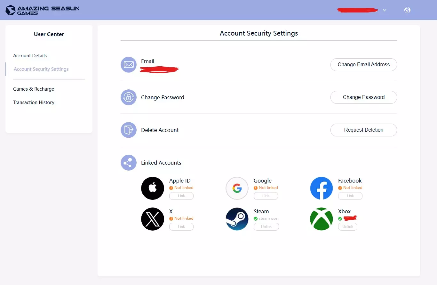Screen dimensions: 437x285
Task: Open the language globe icon
Action: click(x=407, y=10)
